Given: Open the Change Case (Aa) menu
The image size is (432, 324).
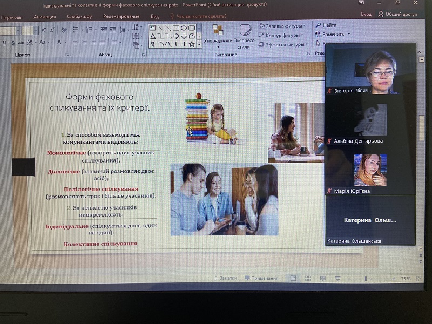Looking at the screenshot, I should [x=44, y=43].
